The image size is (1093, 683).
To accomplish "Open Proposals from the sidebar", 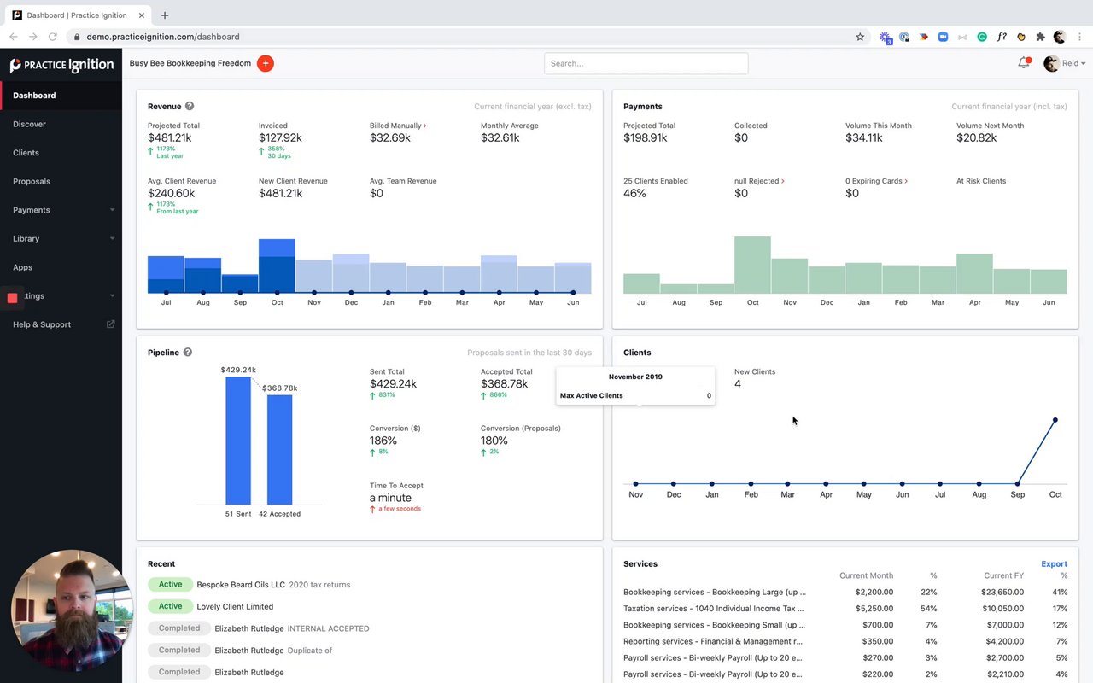I will [x=32, y=182].
